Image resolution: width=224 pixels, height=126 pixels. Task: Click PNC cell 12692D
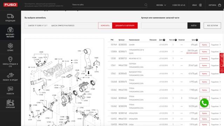(x=114, y=125)
